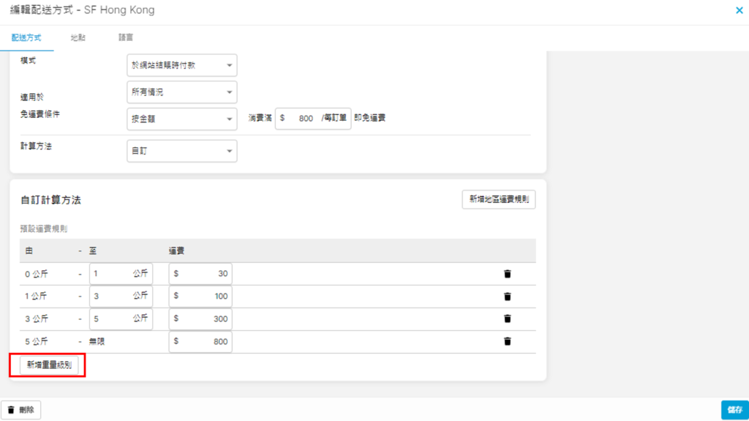Close the edit shipping method dialog
Viewport: 749px width, 421px height.
point(738,11)
